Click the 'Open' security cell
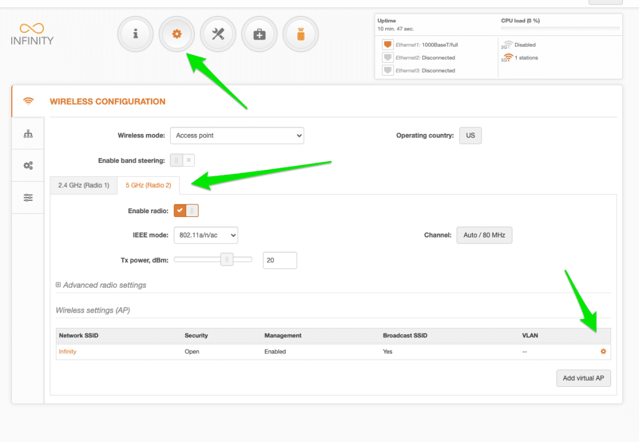Image resolution: width=639 pixels, height=442 pixels. (192, 351)
